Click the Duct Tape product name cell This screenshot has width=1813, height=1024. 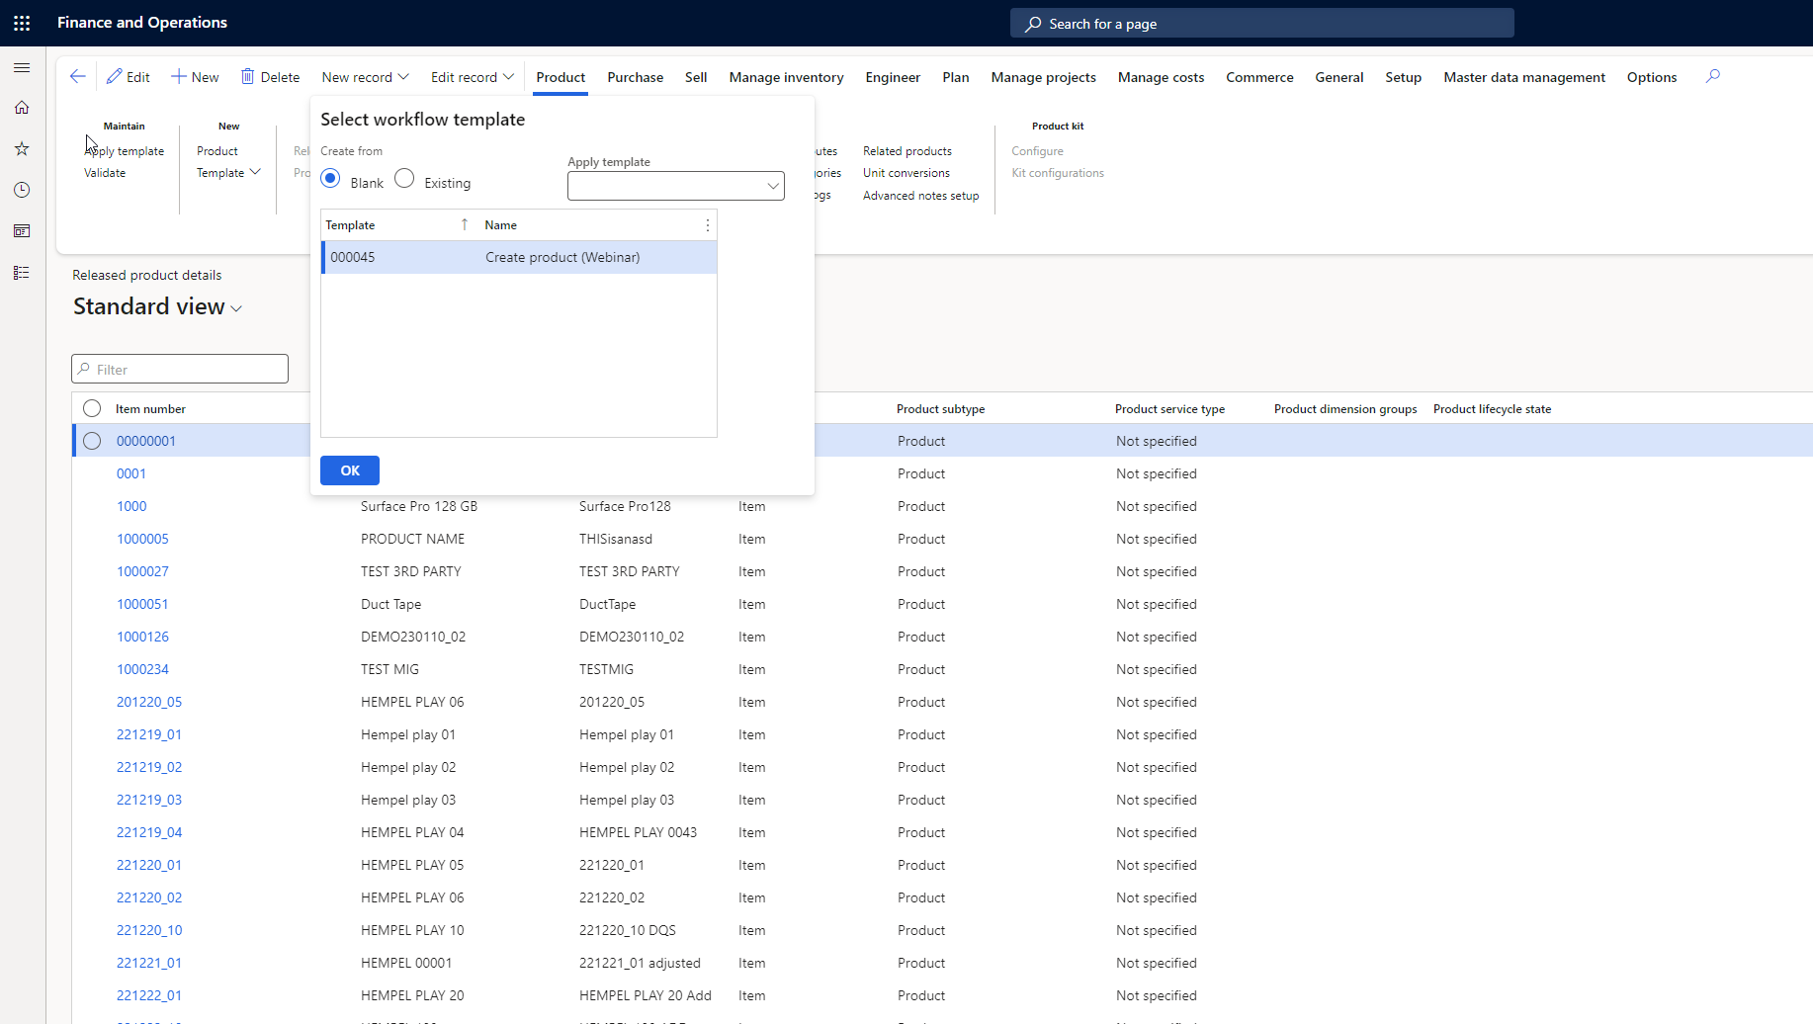(x=391, y=604)
